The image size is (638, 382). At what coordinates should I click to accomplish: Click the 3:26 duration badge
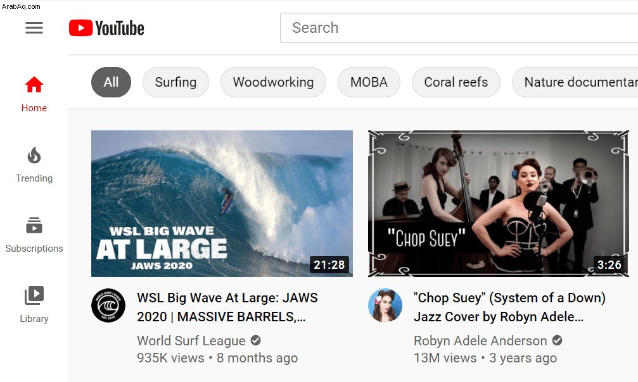click(609, 265)
